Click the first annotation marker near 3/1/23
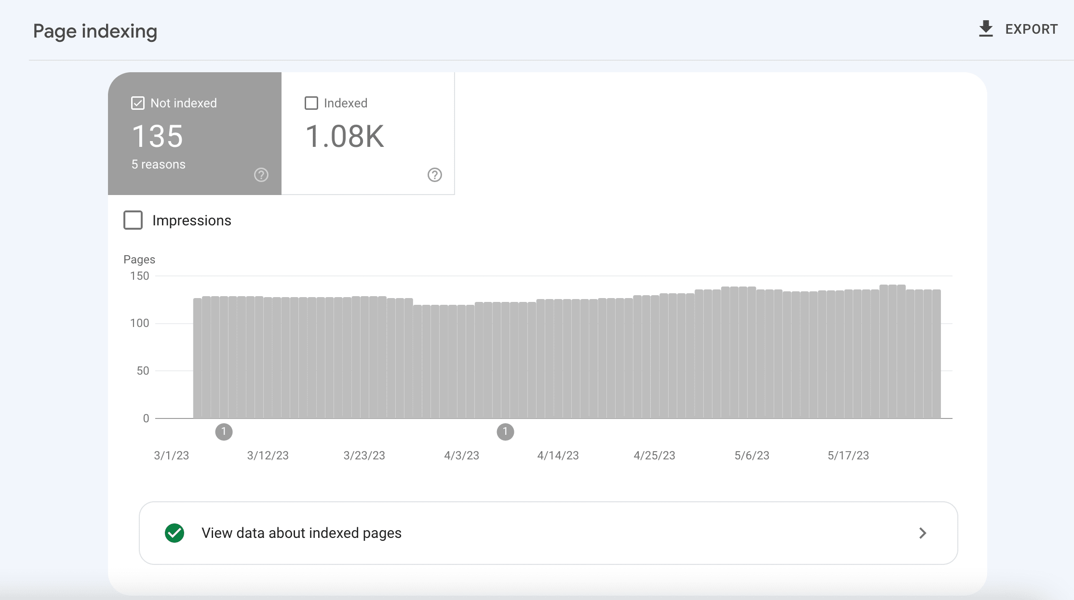The height and width of the screenshot is (600, 1074). (x=224, y=432)
